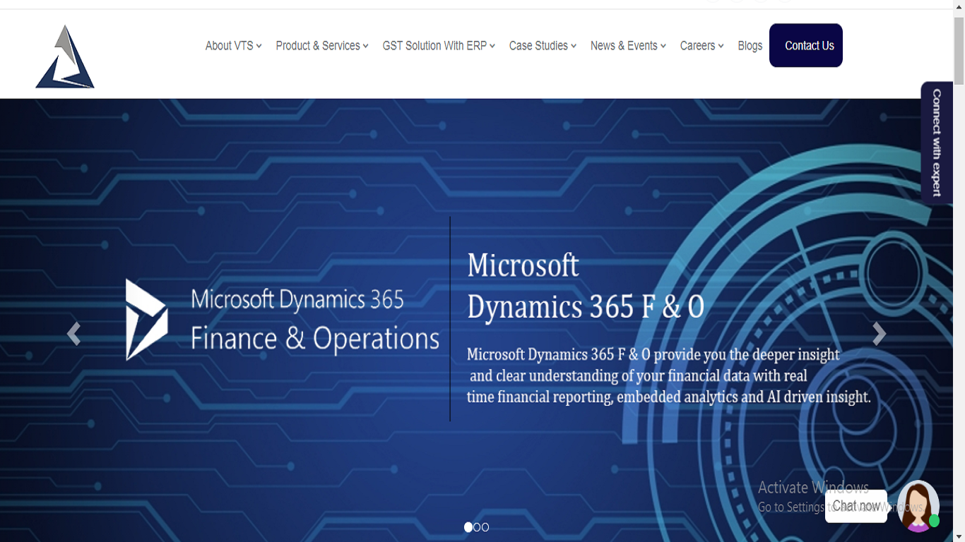
Task: Select second carousel indicator dot
Action: [x=477, y=527]
